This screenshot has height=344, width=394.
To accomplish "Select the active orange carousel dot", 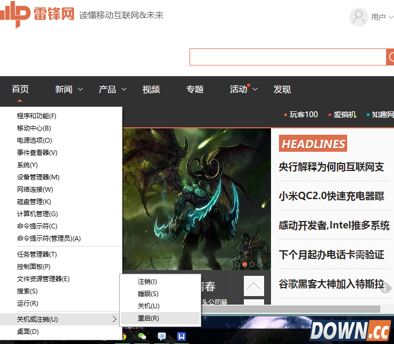I will coord(244,264).
